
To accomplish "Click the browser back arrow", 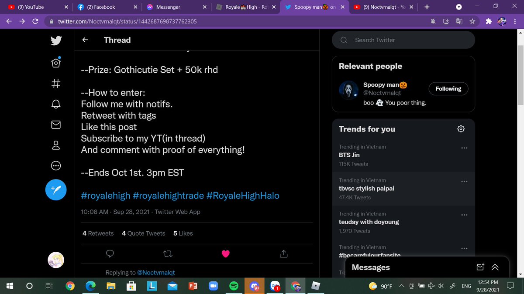I will point(9,21).
